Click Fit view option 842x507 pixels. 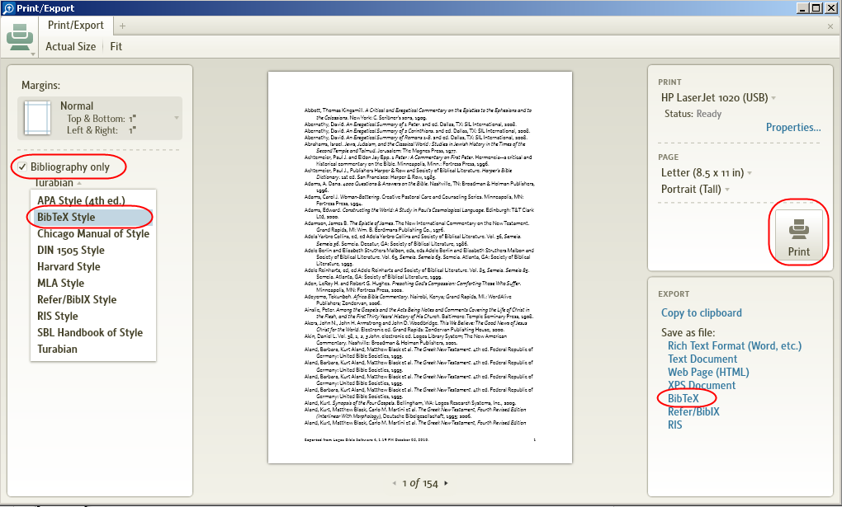pos(116,47)
